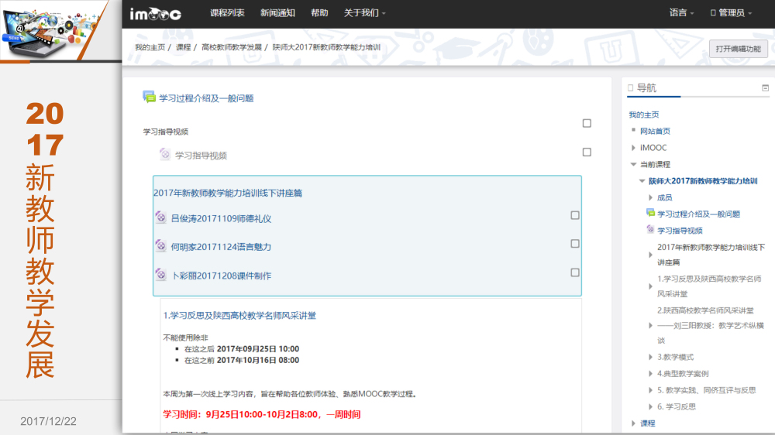
Task: Expand the 3.教学模式 tree node
Action: tap(650, 358)
